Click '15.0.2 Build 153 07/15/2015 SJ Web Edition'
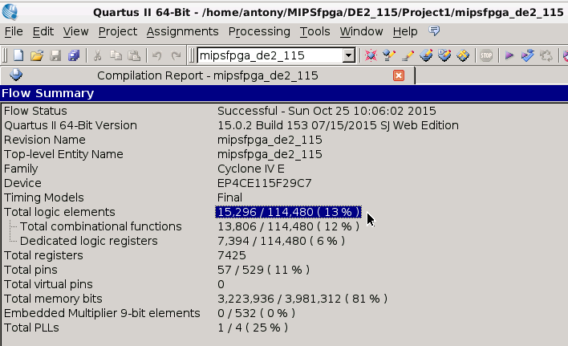Viewport: 568px width, 346px height. [x=338, y=125]
